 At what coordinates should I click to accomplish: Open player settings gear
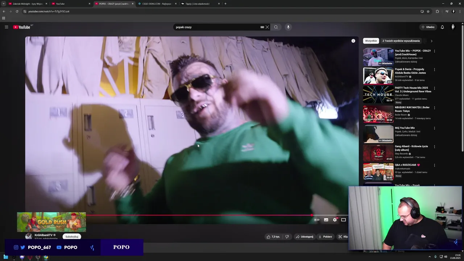pyautogui.click(x=335, y=220)
